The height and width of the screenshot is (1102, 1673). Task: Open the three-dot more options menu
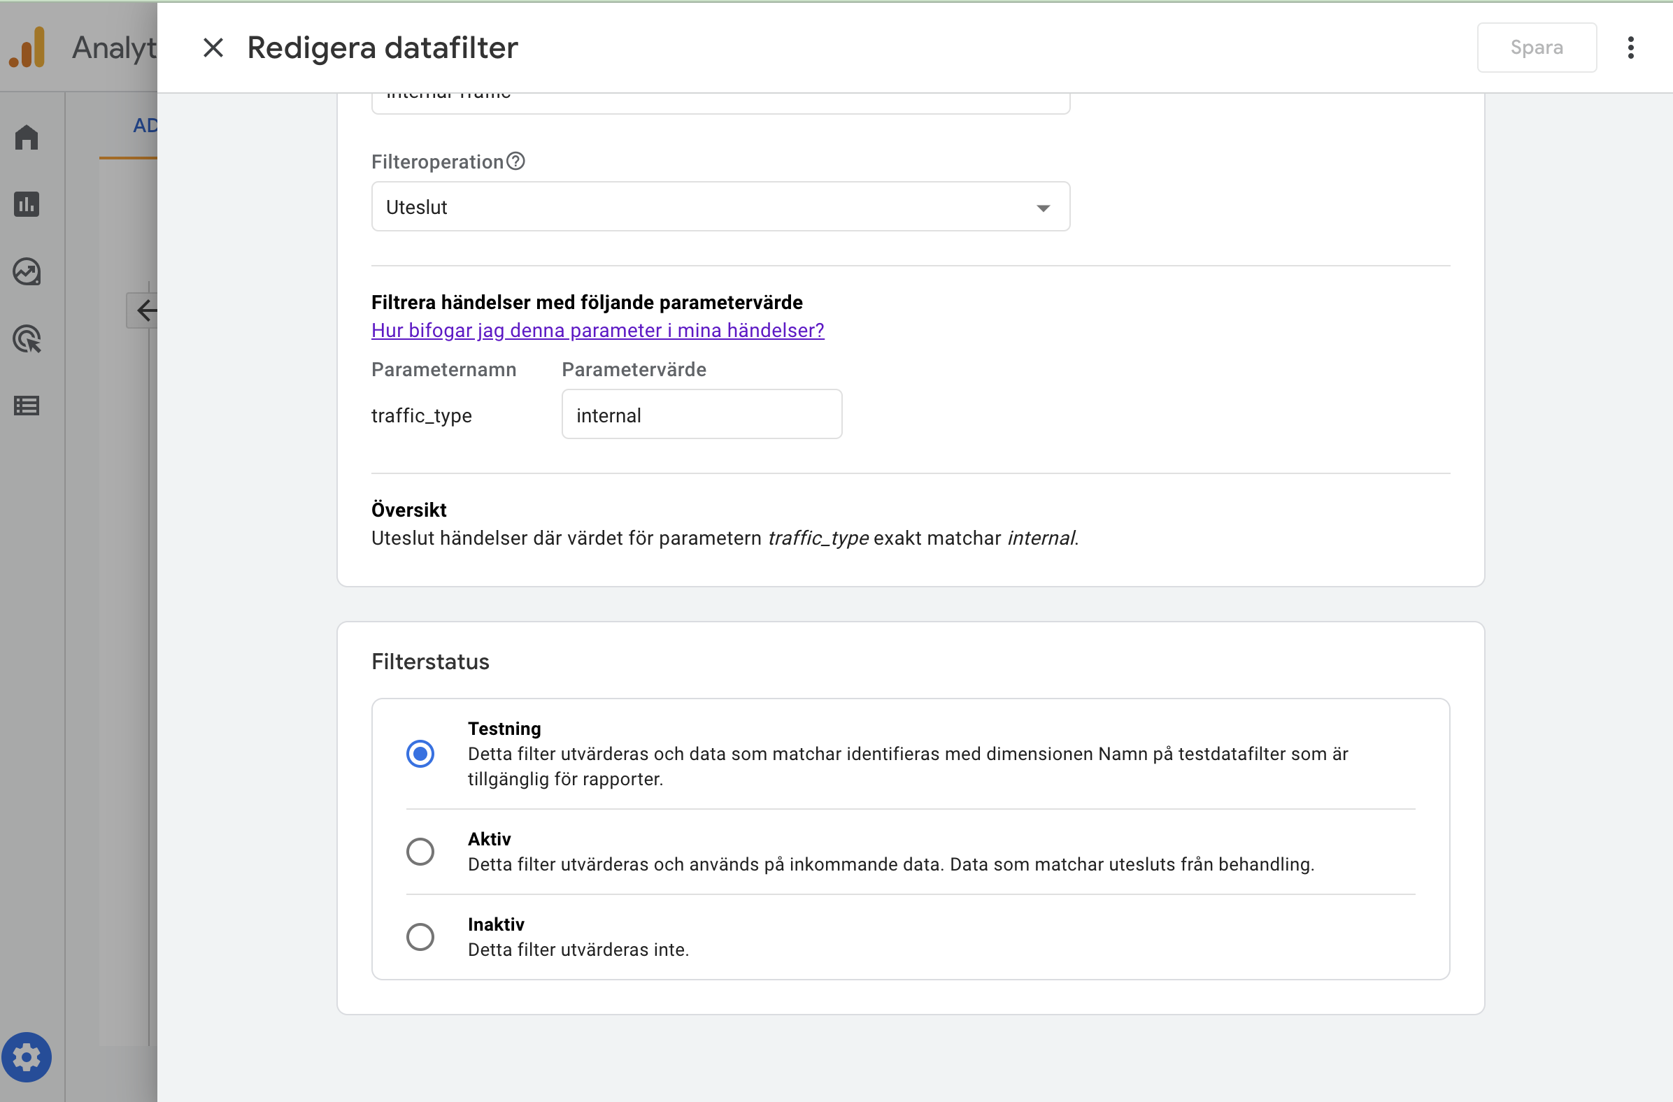click(1631, 48)
